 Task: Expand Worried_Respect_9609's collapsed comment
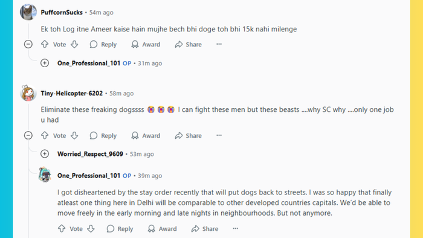(x=45, y=154)
